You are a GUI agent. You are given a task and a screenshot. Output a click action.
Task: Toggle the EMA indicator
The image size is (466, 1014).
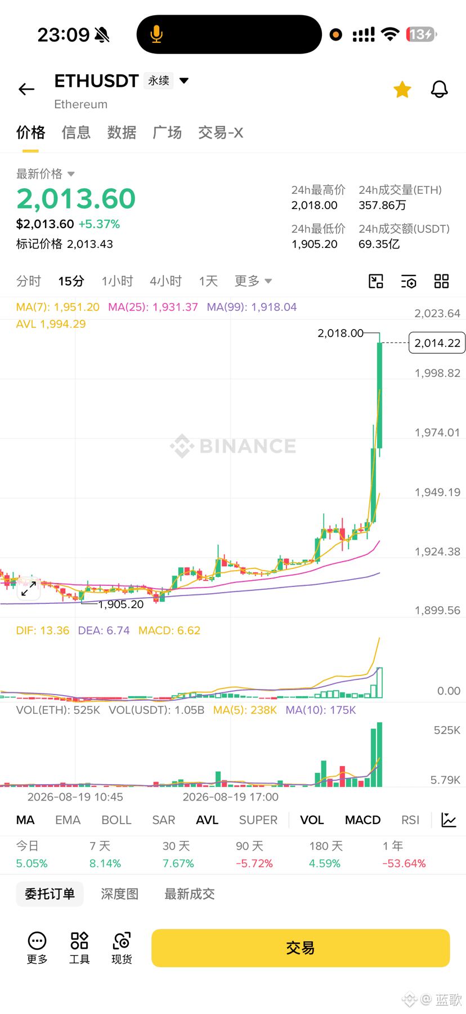[x=68, y=820]
